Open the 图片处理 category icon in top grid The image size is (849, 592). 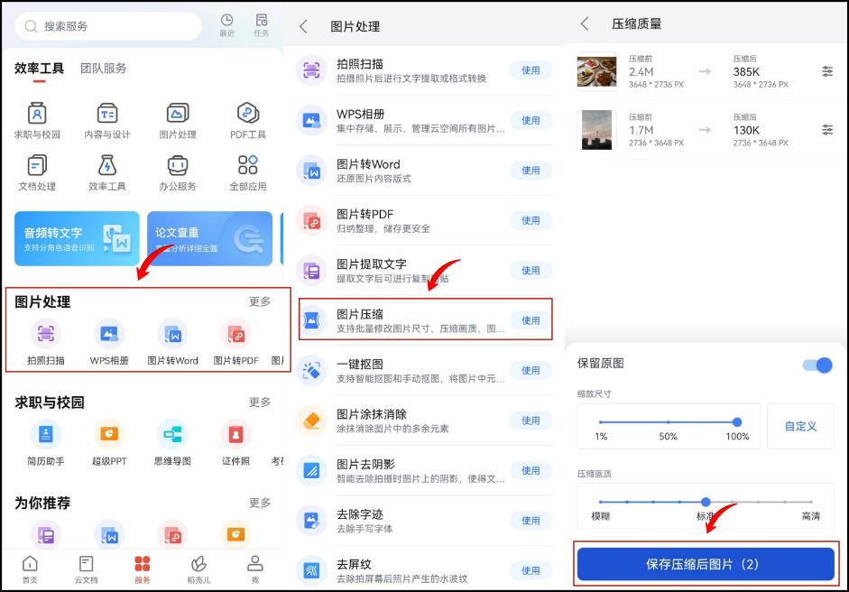point(178,114)
